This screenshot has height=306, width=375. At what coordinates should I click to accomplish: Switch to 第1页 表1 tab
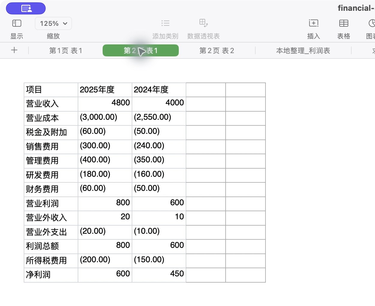pos(66,51)
